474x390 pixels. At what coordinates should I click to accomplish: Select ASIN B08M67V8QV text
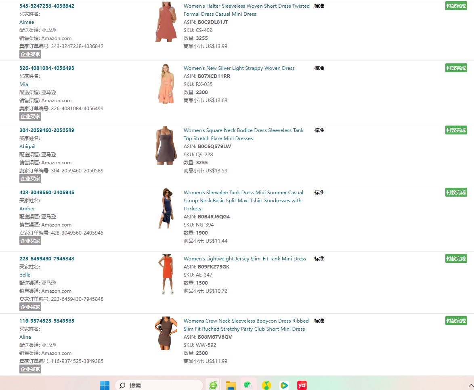(x=215, y=337)
